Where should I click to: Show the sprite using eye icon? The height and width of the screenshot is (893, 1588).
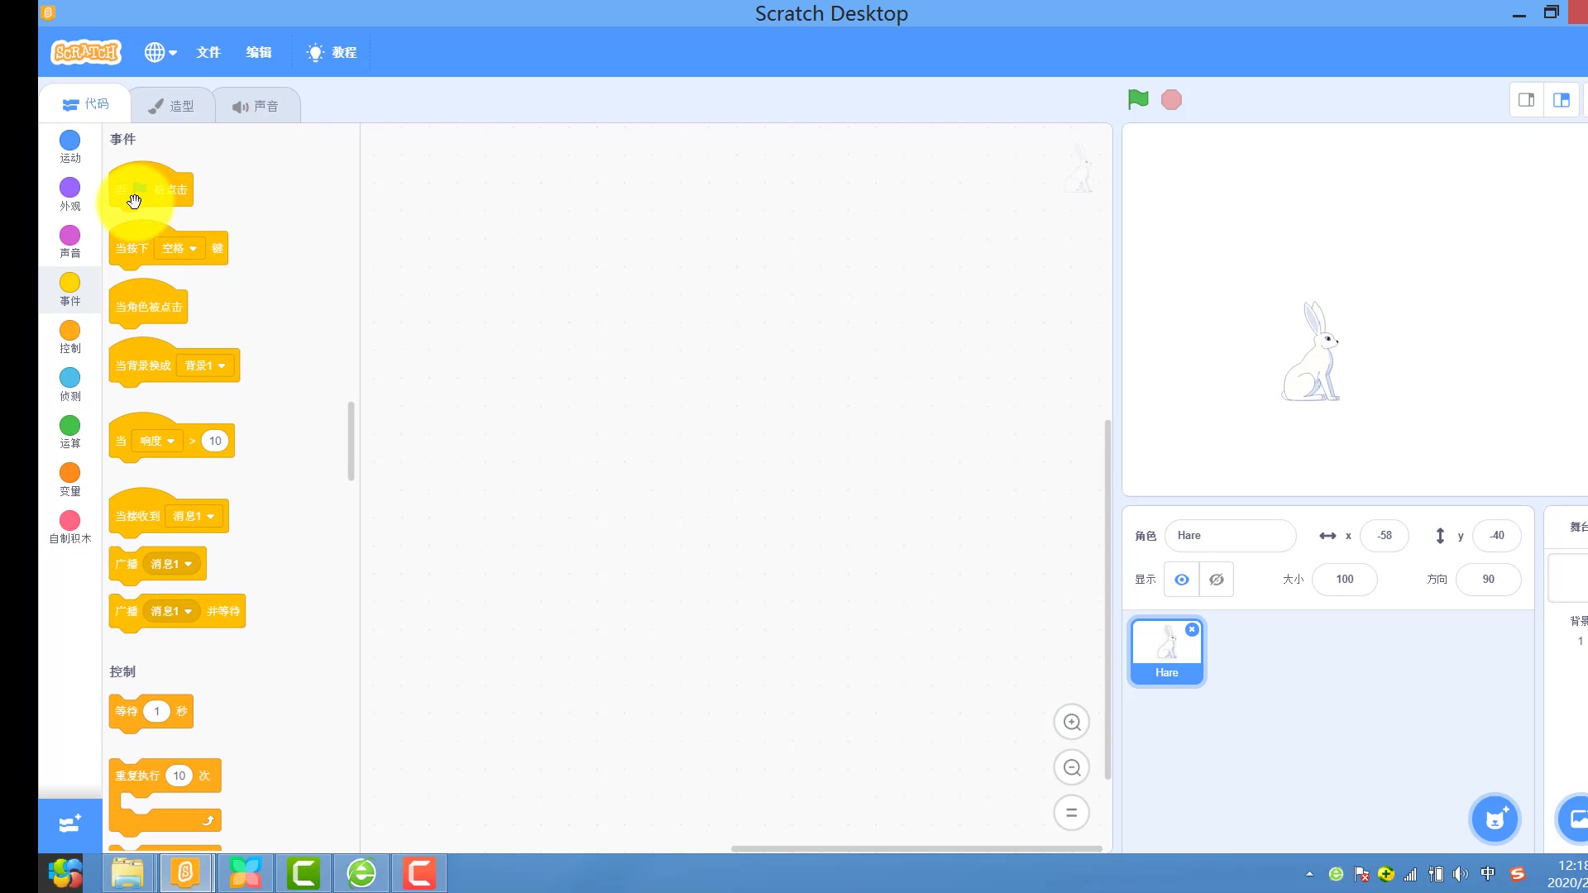click(x=1181, y=580)
